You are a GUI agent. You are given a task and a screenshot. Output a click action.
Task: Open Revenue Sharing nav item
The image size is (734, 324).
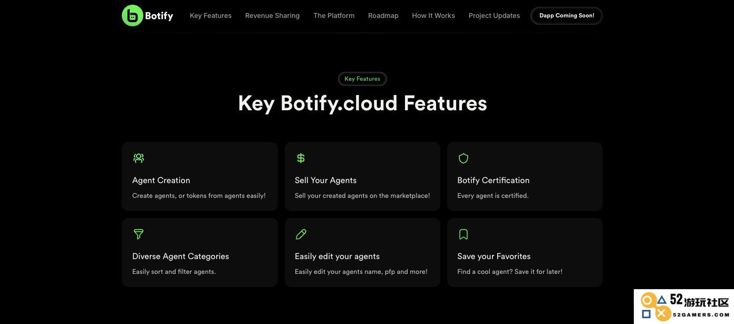click(272, 16)
